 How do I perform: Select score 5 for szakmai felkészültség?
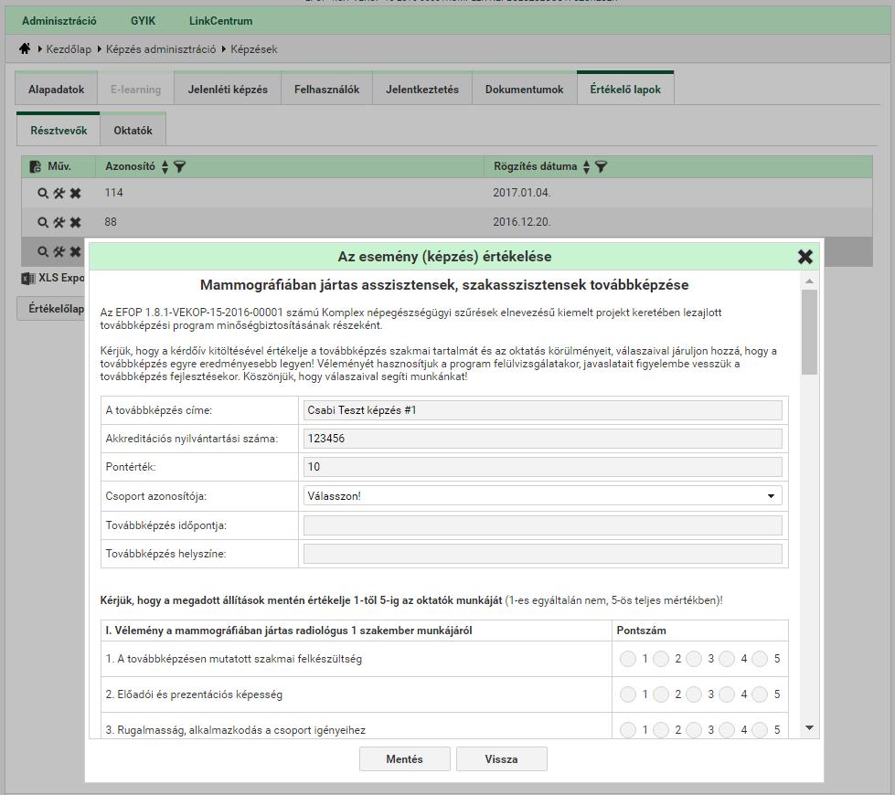[761, 659]
